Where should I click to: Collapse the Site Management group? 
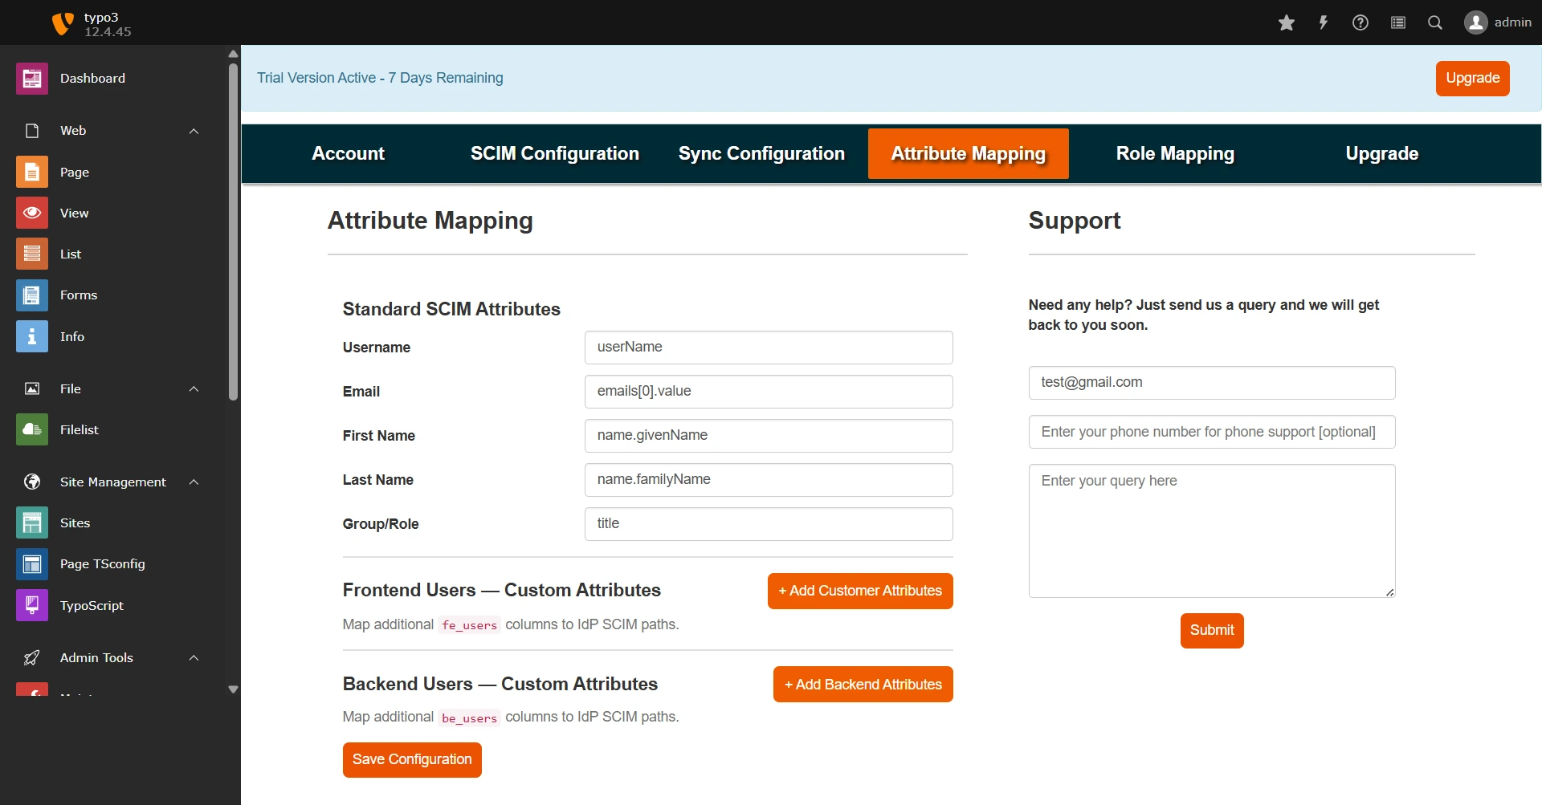pyautogui.click(x=194, y=482)
